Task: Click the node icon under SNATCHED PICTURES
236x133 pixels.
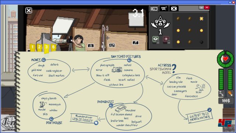Action: 129,60
